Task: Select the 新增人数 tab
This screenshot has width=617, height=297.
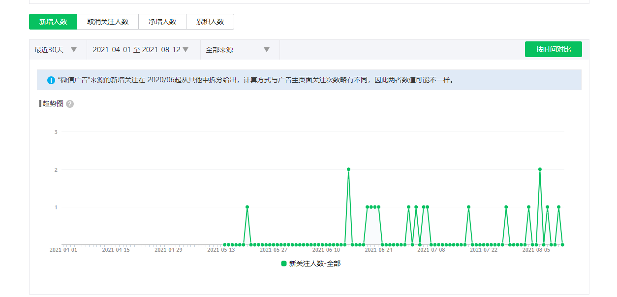Action: pyautogui.click(x=53, y=22)
